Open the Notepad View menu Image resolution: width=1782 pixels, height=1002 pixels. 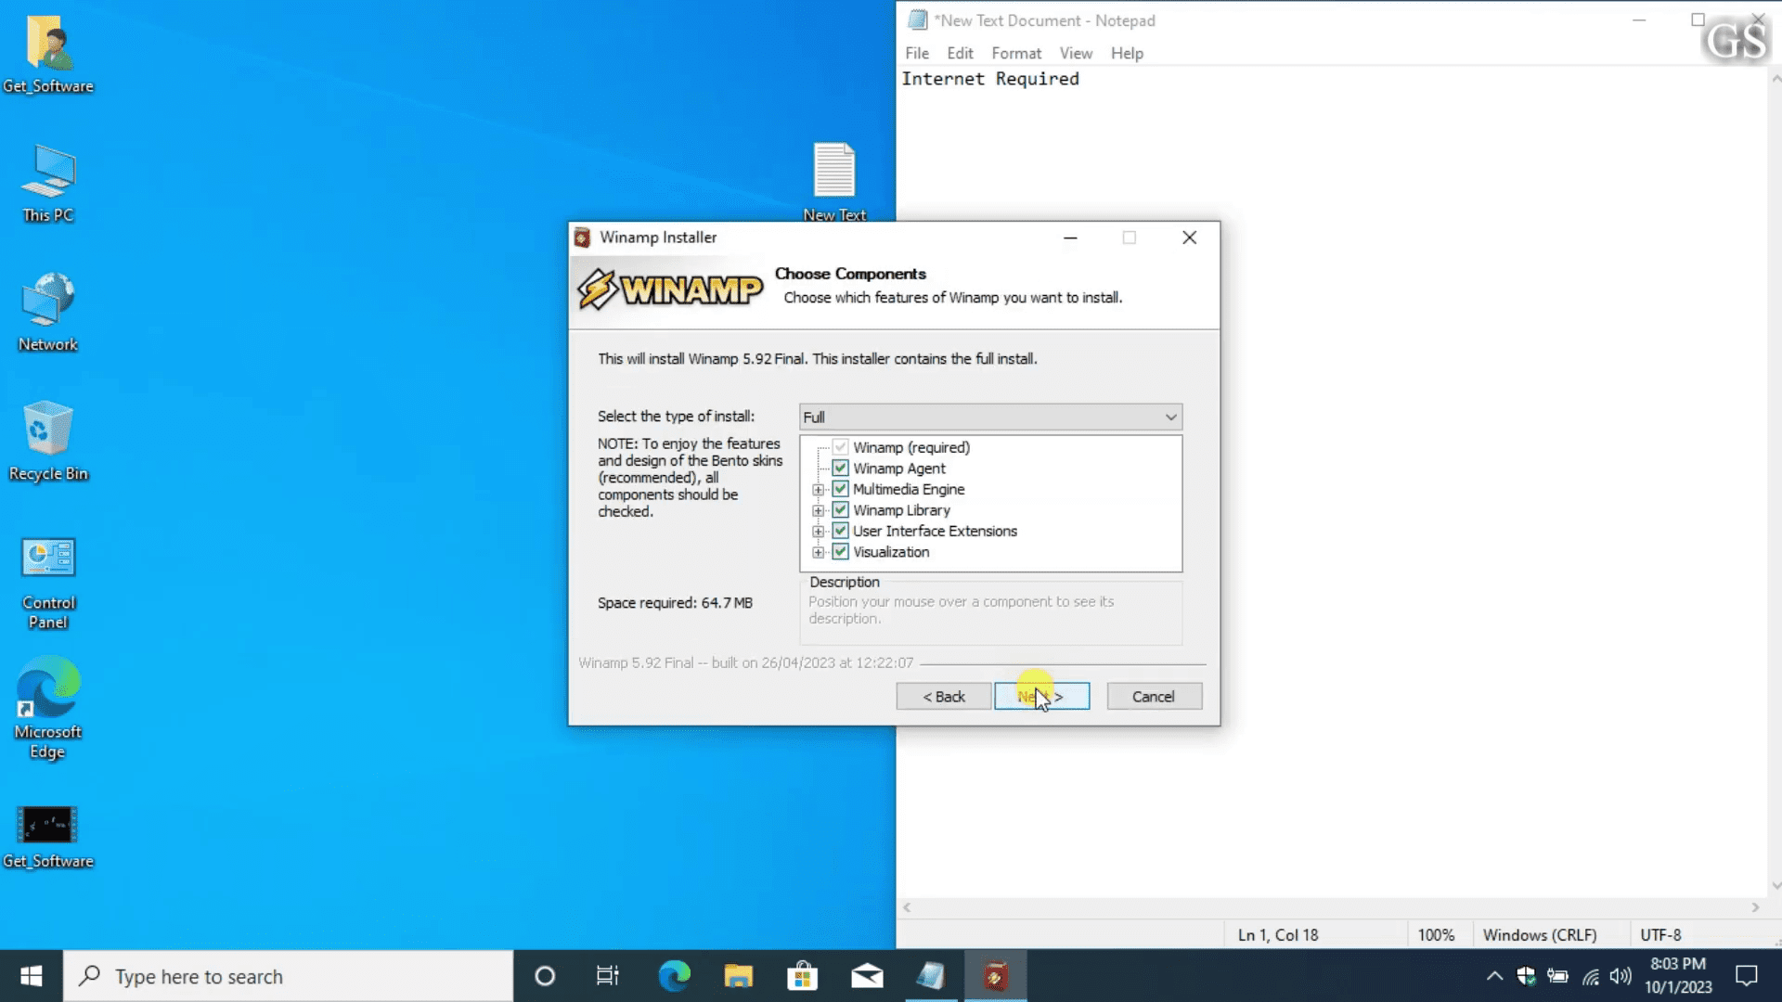1076,53
